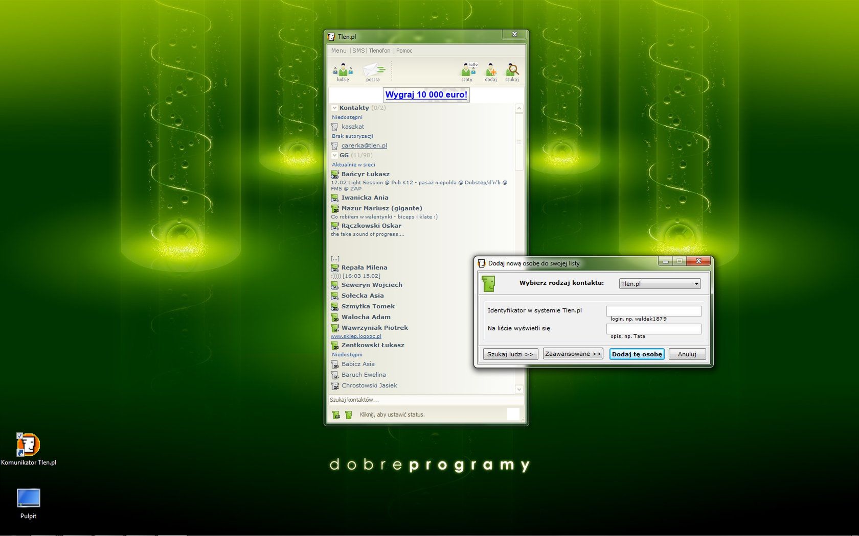Click the Na liście wyświetli się field
859x536 pixels.
click(653, 329)
